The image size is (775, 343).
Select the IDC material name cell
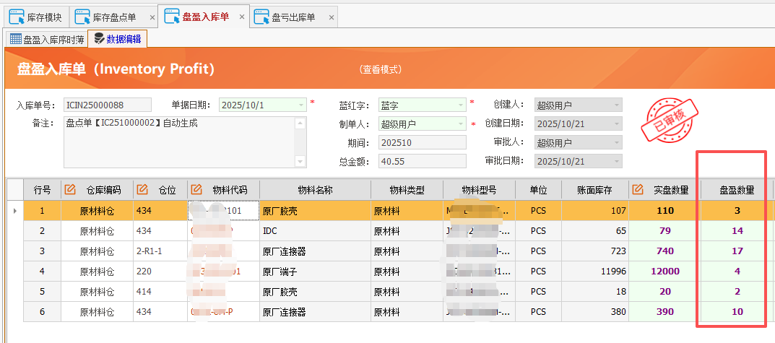coord(315,231)
